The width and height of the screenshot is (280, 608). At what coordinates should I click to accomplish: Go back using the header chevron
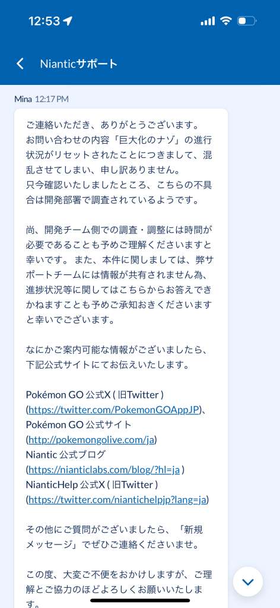coord(20,64)
